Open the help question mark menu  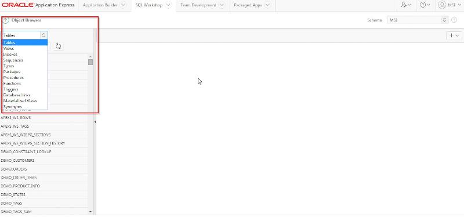[425, 5]
